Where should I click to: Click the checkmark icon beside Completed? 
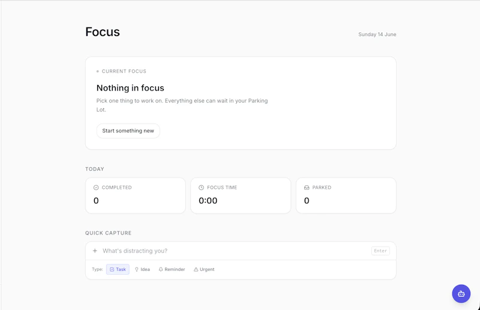(x=96, y=187)
